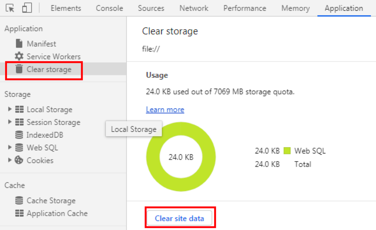The width and height of the screenshot is (376, 230).
Task: Click the Service Workers gear icon
Action: 19,56
